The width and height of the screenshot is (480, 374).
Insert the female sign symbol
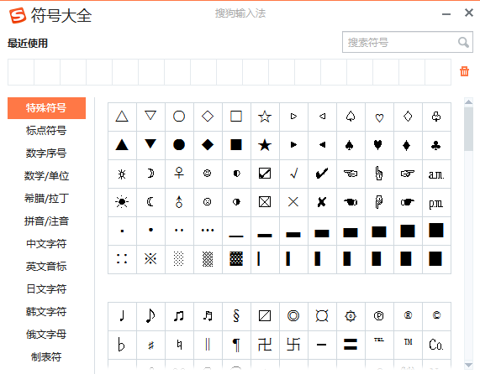click(x=179, y=174)
